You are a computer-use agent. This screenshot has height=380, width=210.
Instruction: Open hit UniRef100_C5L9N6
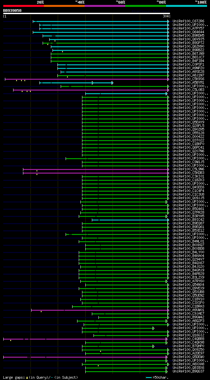188,169
